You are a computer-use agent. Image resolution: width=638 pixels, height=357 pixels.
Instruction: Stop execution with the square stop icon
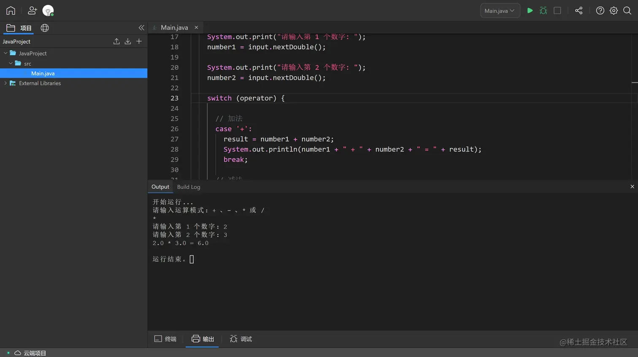[x=557, y=11]
